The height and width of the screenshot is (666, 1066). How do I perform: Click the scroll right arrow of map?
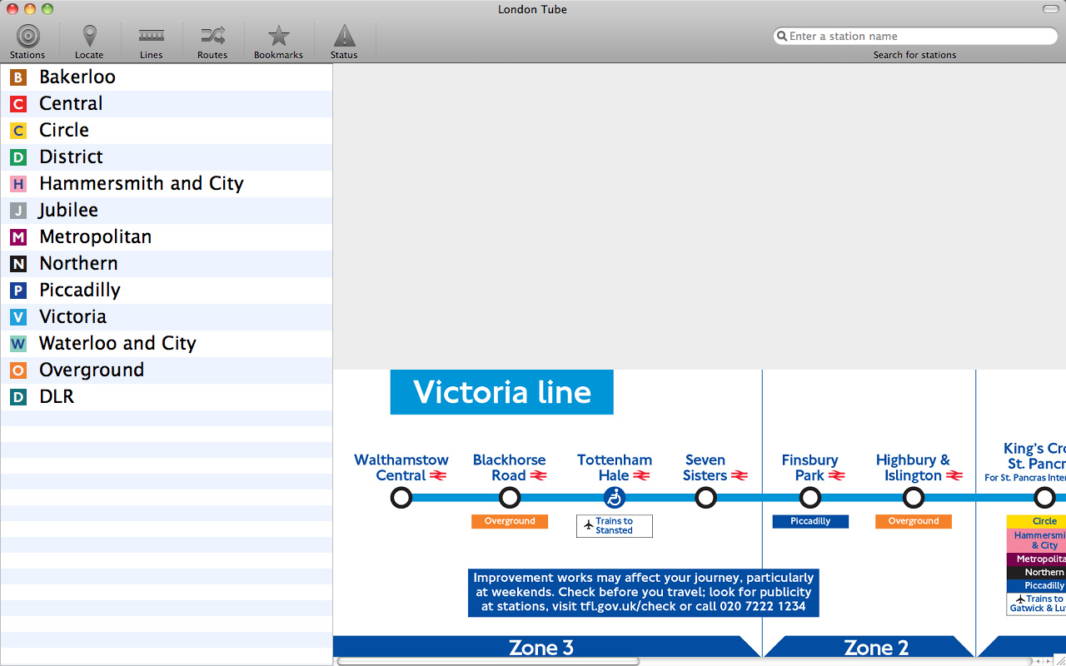(1047, 661)
